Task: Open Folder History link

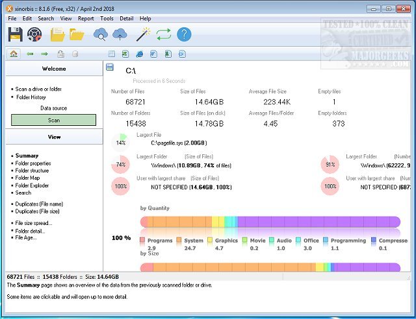Action: (31, 97)
